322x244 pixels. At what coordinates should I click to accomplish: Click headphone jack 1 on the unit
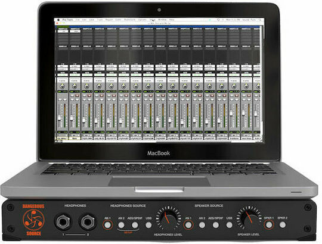click(63, 222)
